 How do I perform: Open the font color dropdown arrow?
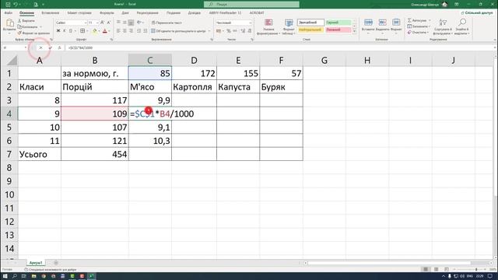[x=109, y=31]
